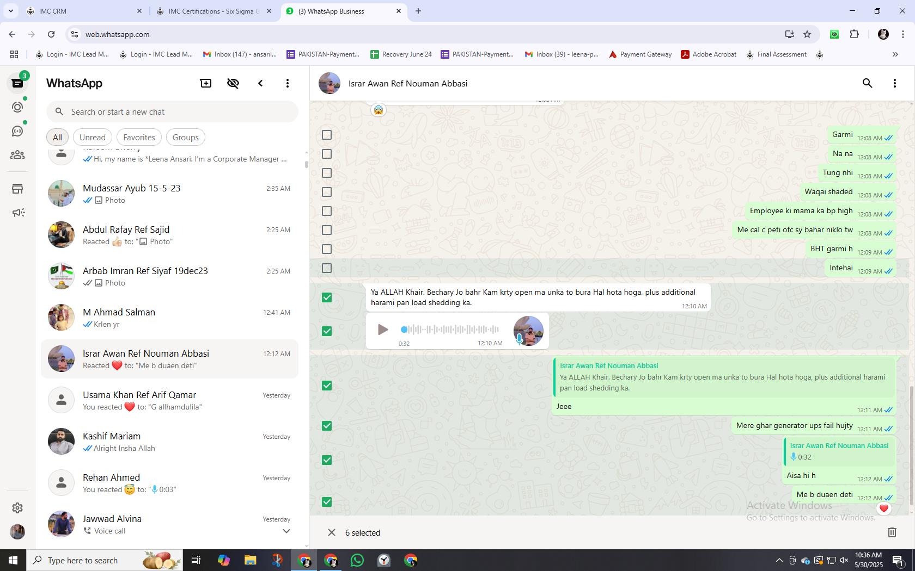The height and width of the screenshot is (571, 915).
Task: Reload the WhatsApp page
Action: (51, 34)
